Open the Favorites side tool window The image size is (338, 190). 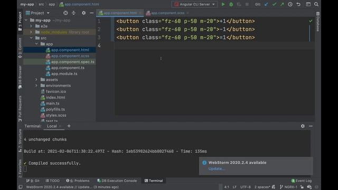pyautogui.click(x=20, y=168)
